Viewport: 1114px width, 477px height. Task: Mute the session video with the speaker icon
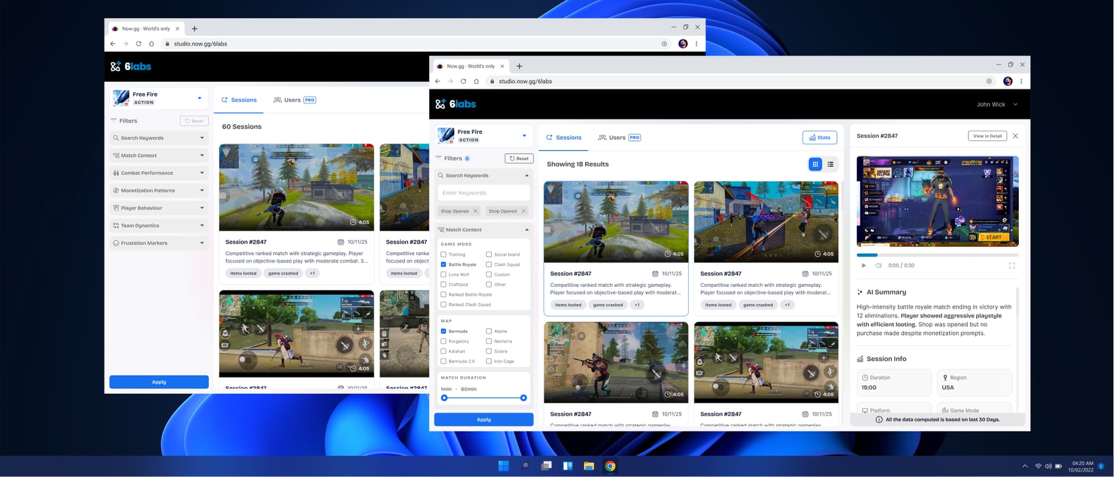[x=878, y=265]
